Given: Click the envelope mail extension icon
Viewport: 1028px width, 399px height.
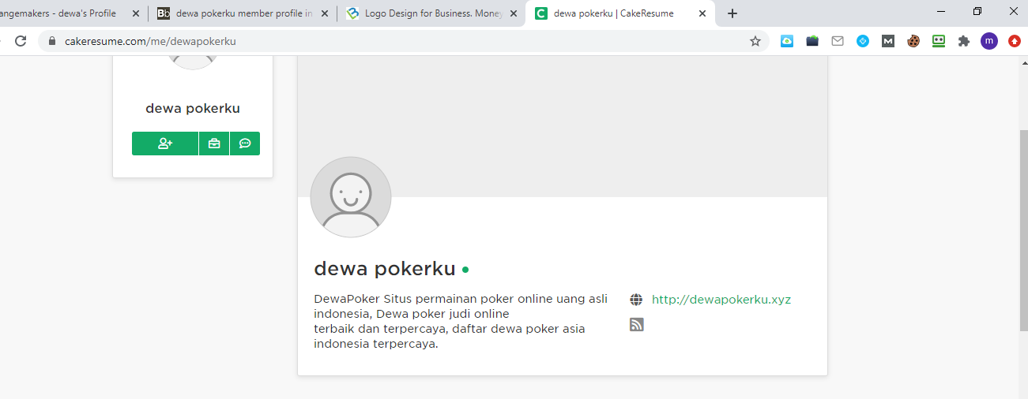Looking at the screenshot, I should click(x=838, y=41).
